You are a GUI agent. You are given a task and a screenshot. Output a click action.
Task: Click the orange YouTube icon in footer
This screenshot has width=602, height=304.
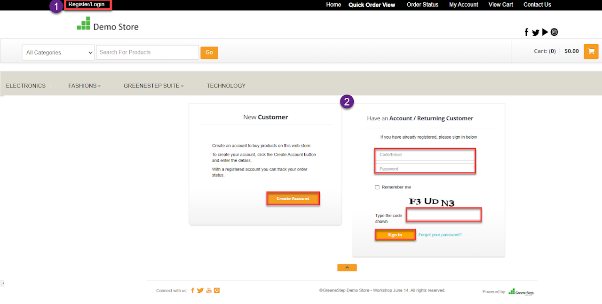pos(209,290)
